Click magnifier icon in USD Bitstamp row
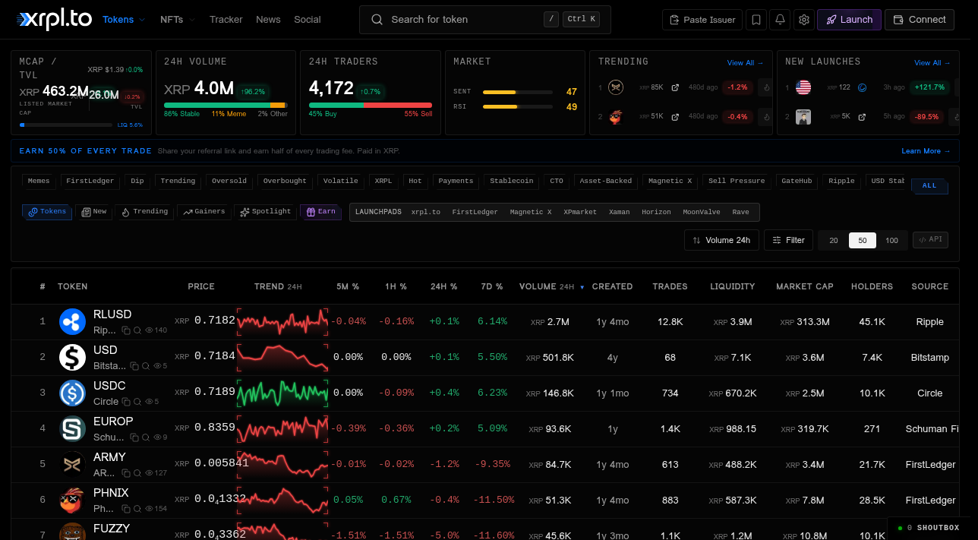The width and height of the screenshot is (978, 540). (146, 366)
